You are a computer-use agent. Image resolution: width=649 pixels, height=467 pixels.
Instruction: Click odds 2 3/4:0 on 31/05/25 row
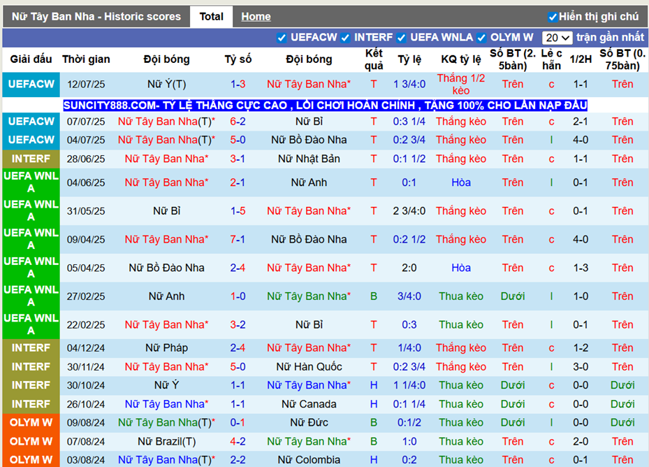coord(409,211)
